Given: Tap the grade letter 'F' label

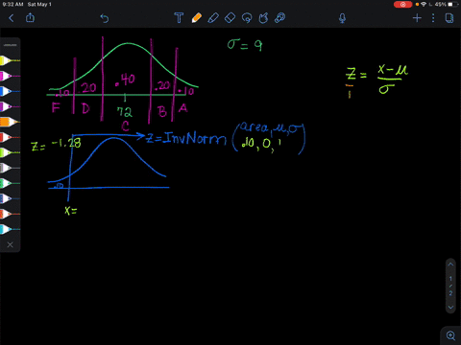Looking at the screenshot, I should pos(56,107).
